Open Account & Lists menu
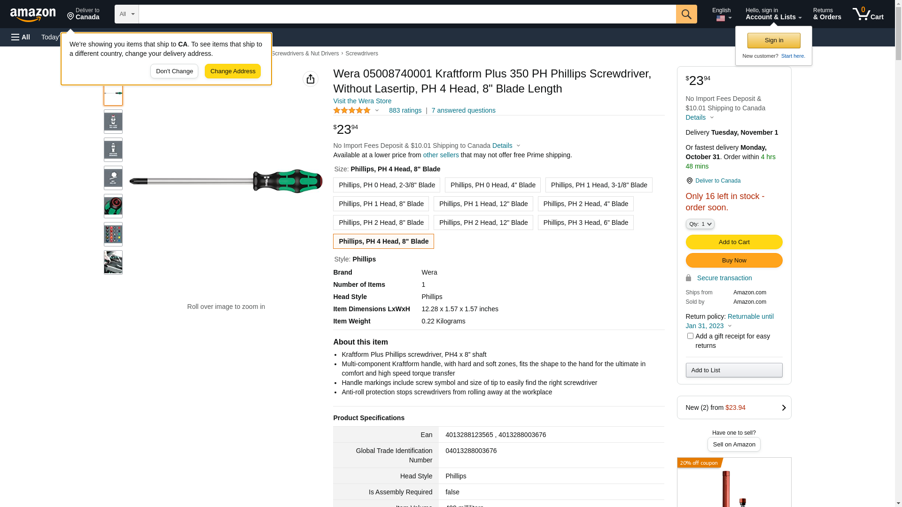Image resolution: width=902 pixels, height=507 pixels. pyautogui.click(x=773, y=14)
